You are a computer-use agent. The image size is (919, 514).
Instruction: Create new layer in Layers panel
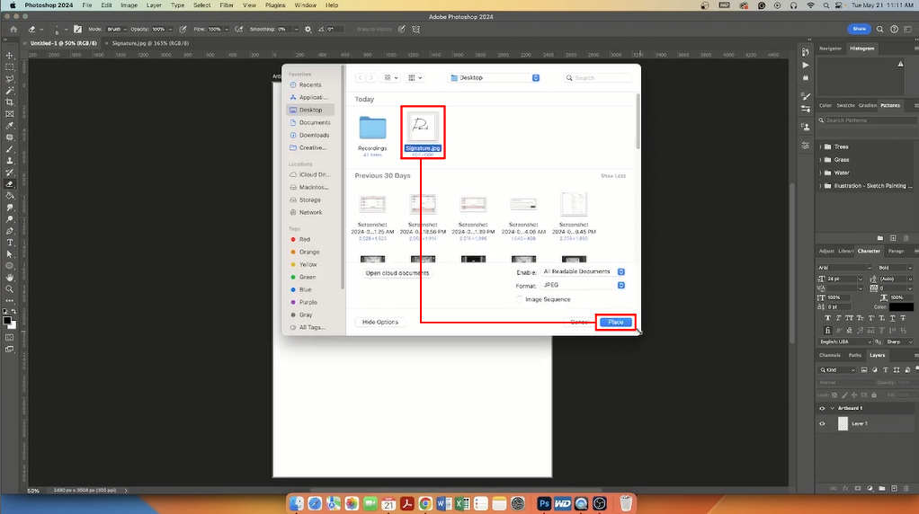pyautogui.click(x=894, y=488)
